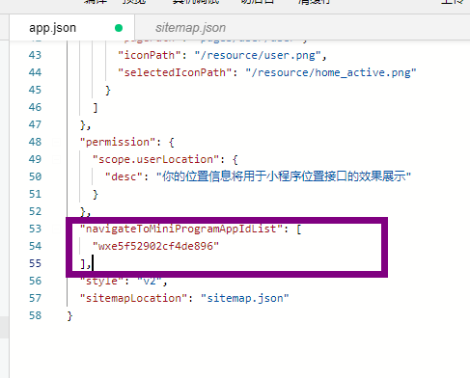Click line number 44 in the gutter
This screenshot has width=470, height=378.
click(35, 72)
